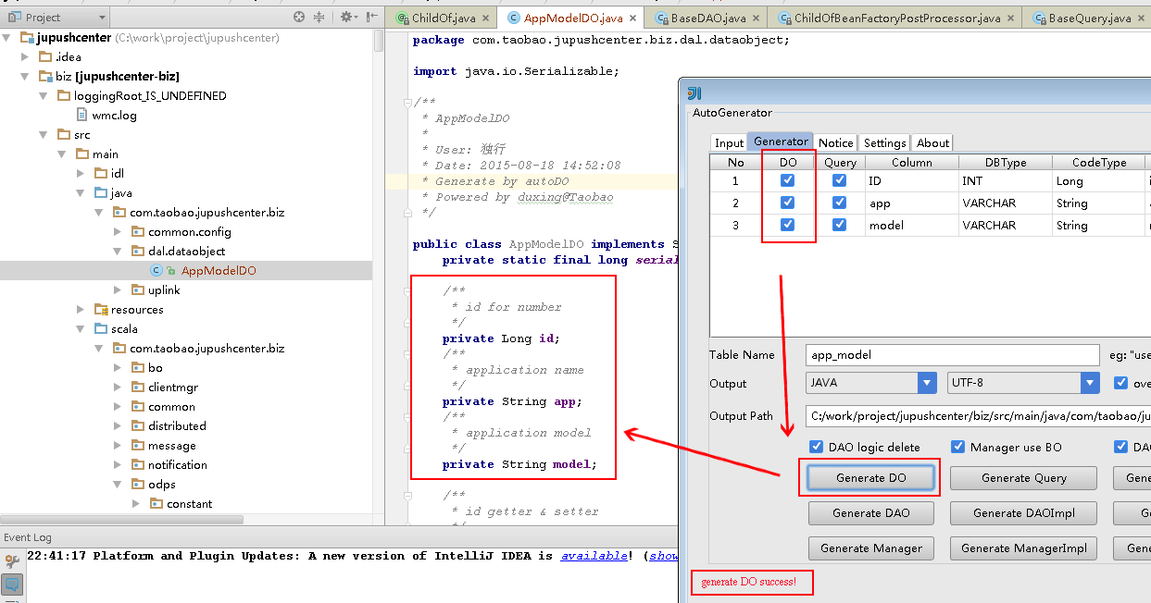Open the Notice tab in AutoGenerator

(835, 142)
